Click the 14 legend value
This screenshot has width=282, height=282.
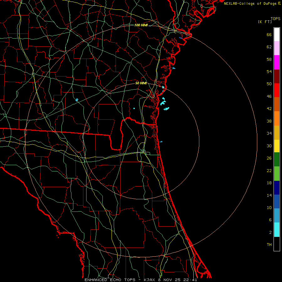click(269, 195)
